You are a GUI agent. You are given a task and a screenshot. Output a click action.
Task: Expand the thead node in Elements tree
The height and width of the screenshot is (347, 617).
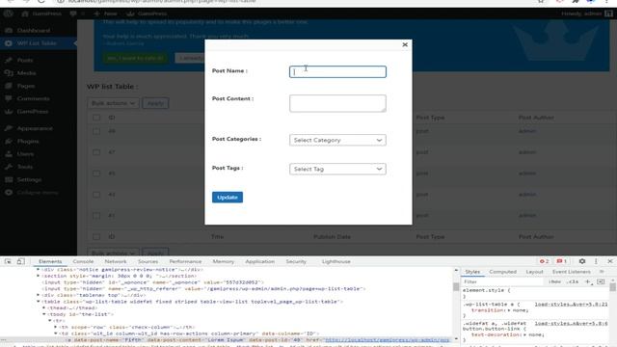point(44,308)
